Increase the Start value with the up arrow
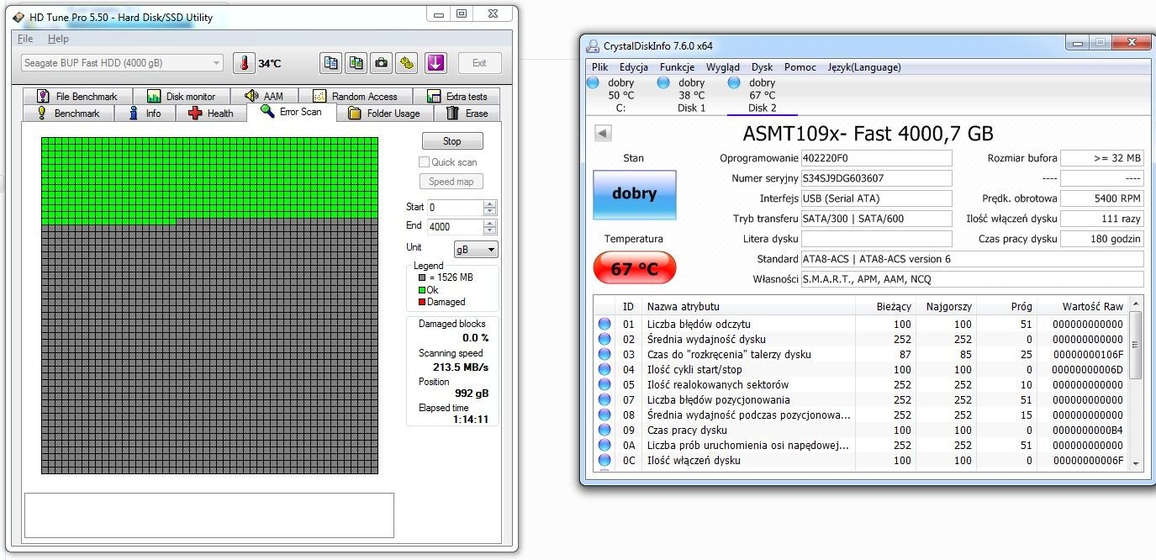This screenshot has height=560, width=1156. tap(490, 203)
